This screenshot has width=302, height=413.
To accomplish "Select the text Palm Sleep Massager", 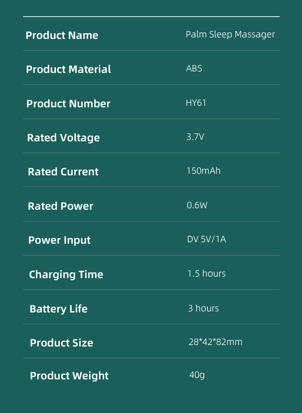I will tap(231, 34).
